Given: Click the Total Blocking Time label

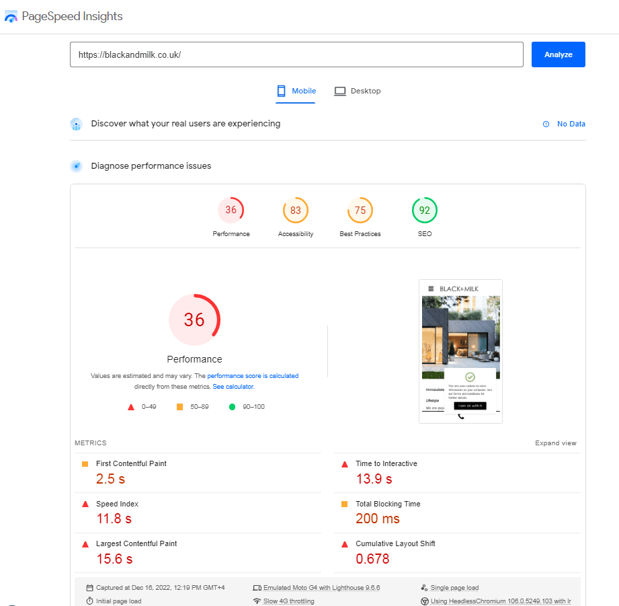Looking at the screenshot, I should coord(388,504).
